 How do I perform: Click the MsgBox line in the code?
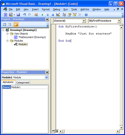(88, 34)
